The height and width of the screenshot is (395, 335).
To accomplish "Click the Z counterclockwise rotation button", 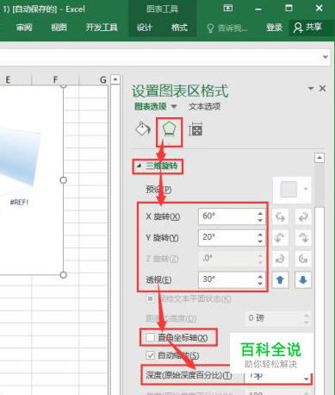I will [x=303, y=259].
